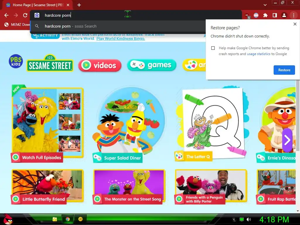Click the browser forward arrow
The height and width of the screenshot is (225, 300).
point(16,15)
